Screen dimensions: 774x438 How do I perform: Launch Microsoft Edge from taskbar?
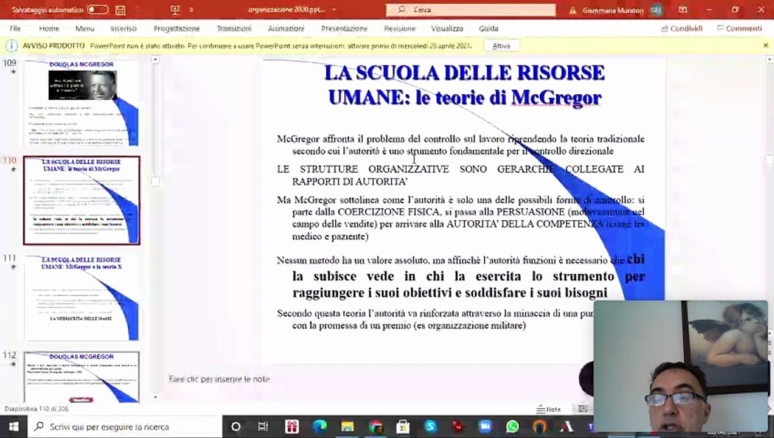click(319, 426)
